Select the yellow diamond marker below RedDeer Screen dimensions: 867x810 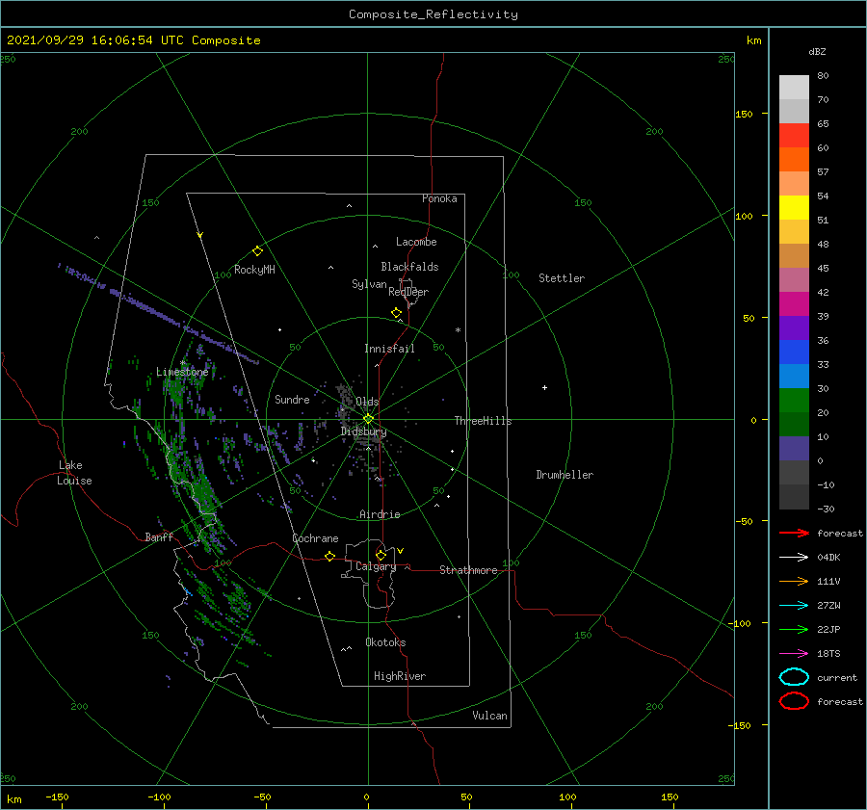point(396,313)
